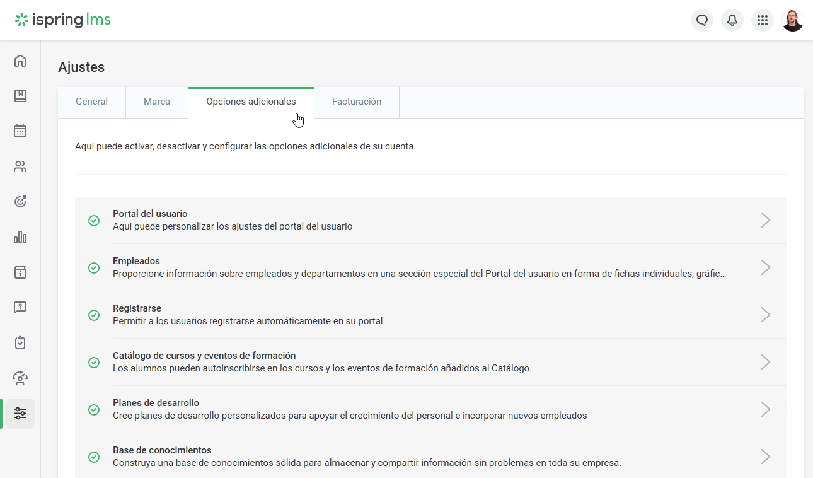Viewport: 813px width, 478px height.
Task: Open the Registrarse option title
Action: pyautogui.click(x=137, y=308)
